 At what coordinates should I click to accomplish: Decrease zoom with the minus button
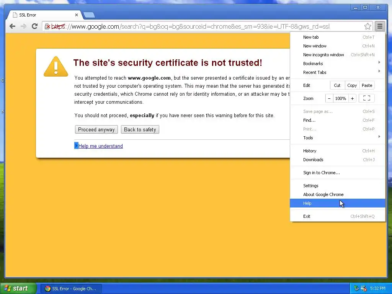(329, 98)
